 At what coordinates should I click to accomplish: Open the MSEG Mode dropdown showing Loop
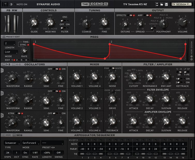(x=11, y=52)
